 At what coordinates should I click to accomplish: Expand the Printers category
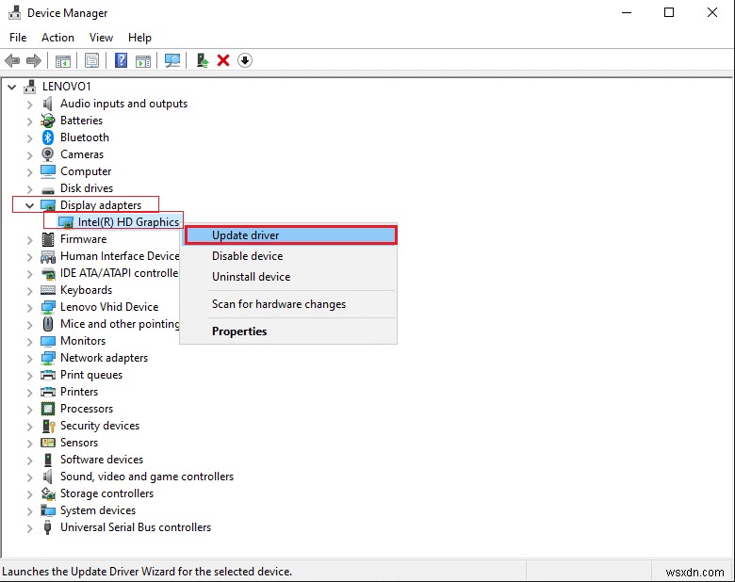click(x=29, y=392)
